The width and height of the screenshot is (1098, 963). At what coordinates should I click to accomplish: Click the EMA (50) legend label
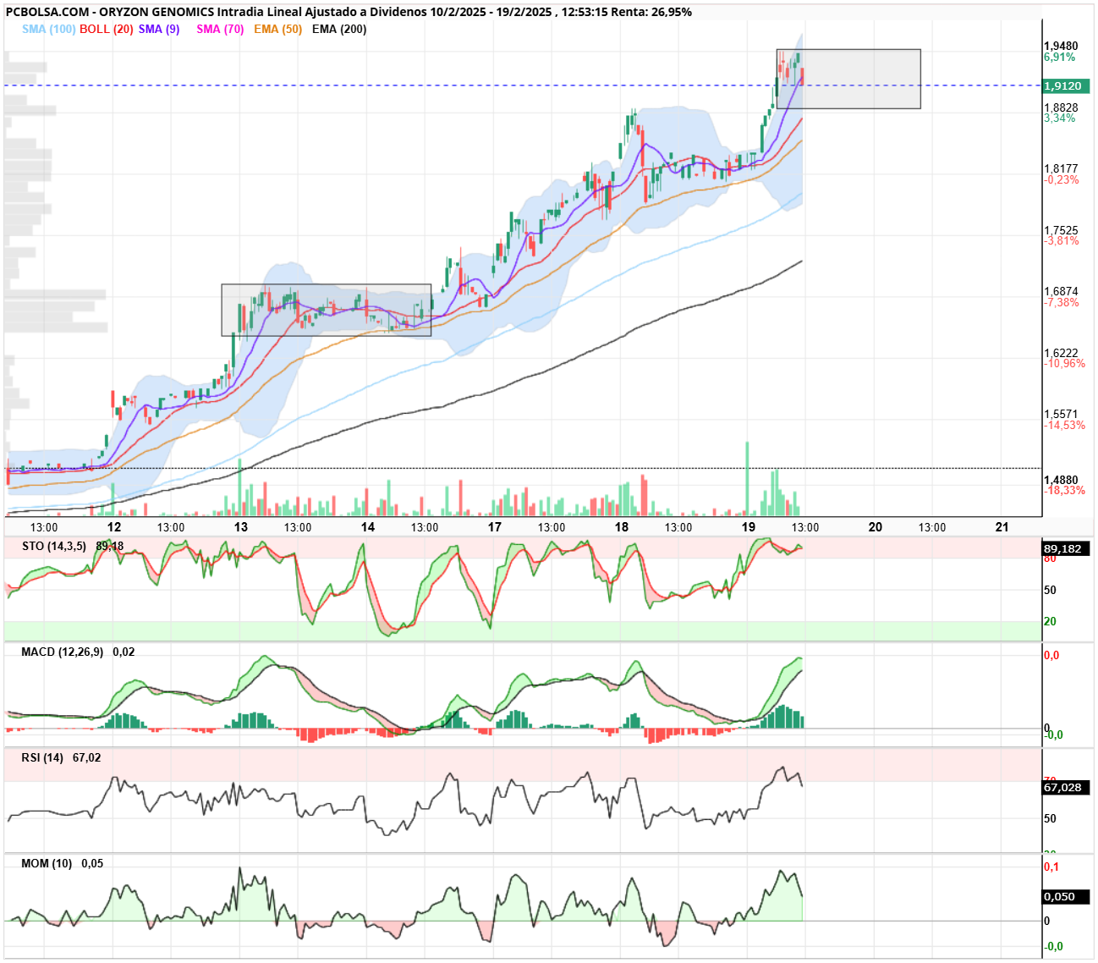click(278, 29)
